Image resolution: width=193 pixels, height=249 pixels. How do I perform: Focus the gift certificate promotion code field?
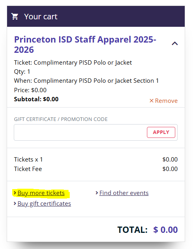coord(80,132)
